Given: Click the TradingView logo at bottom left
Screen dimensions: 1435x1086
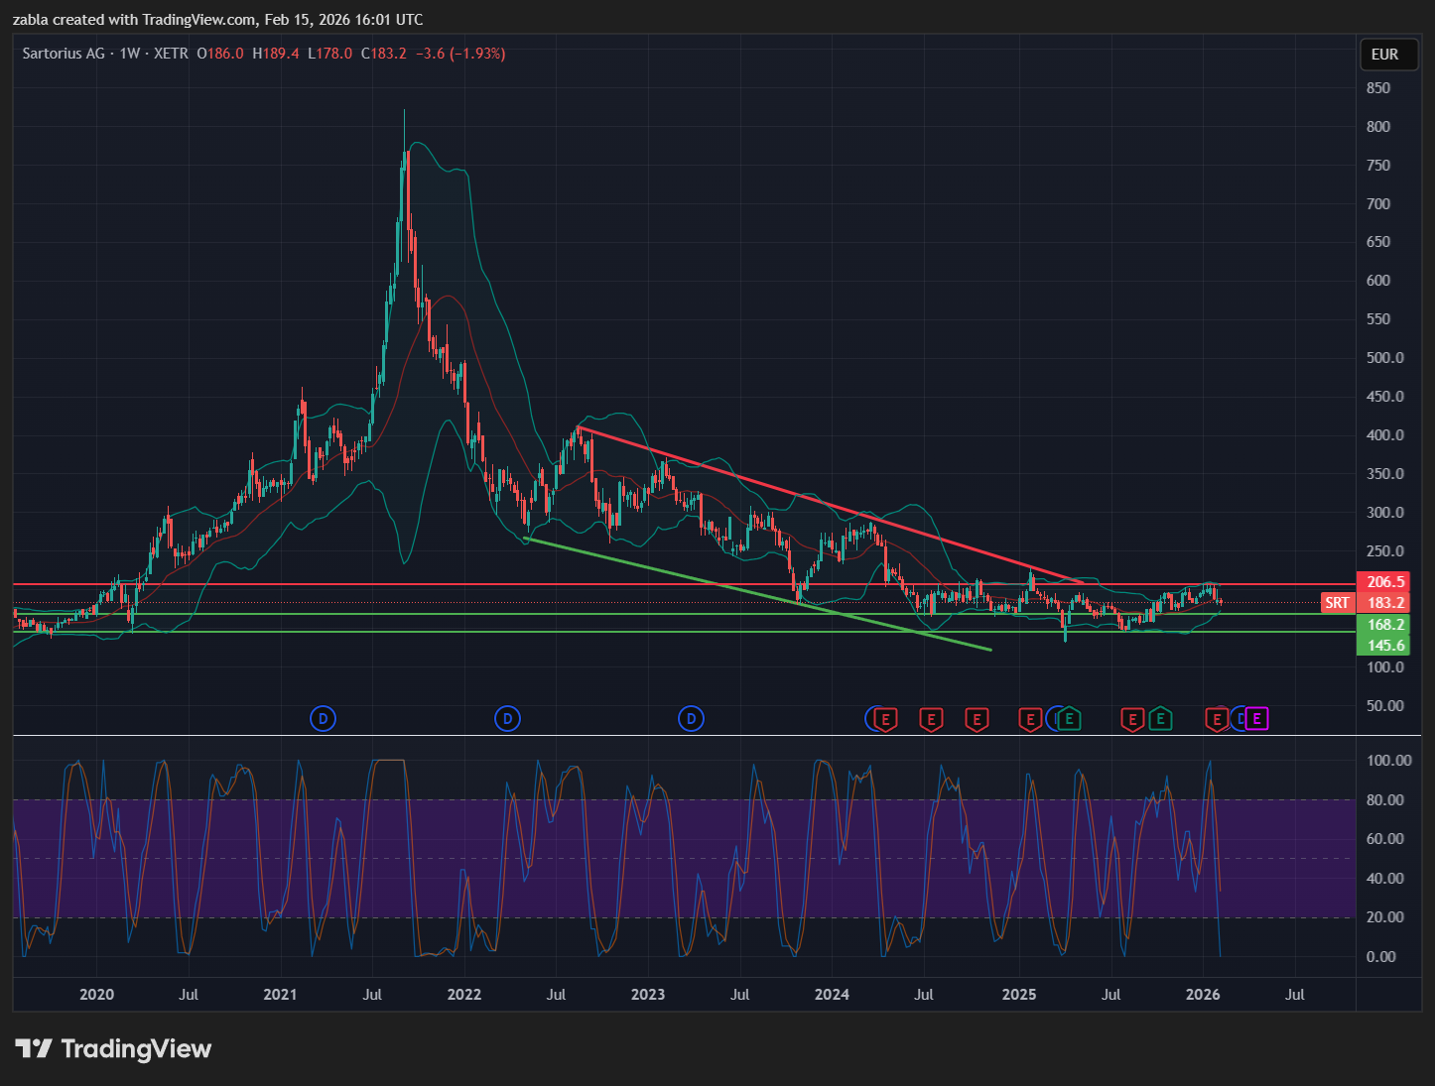Looking at the screenshot, I should [x=113, y=1049].
